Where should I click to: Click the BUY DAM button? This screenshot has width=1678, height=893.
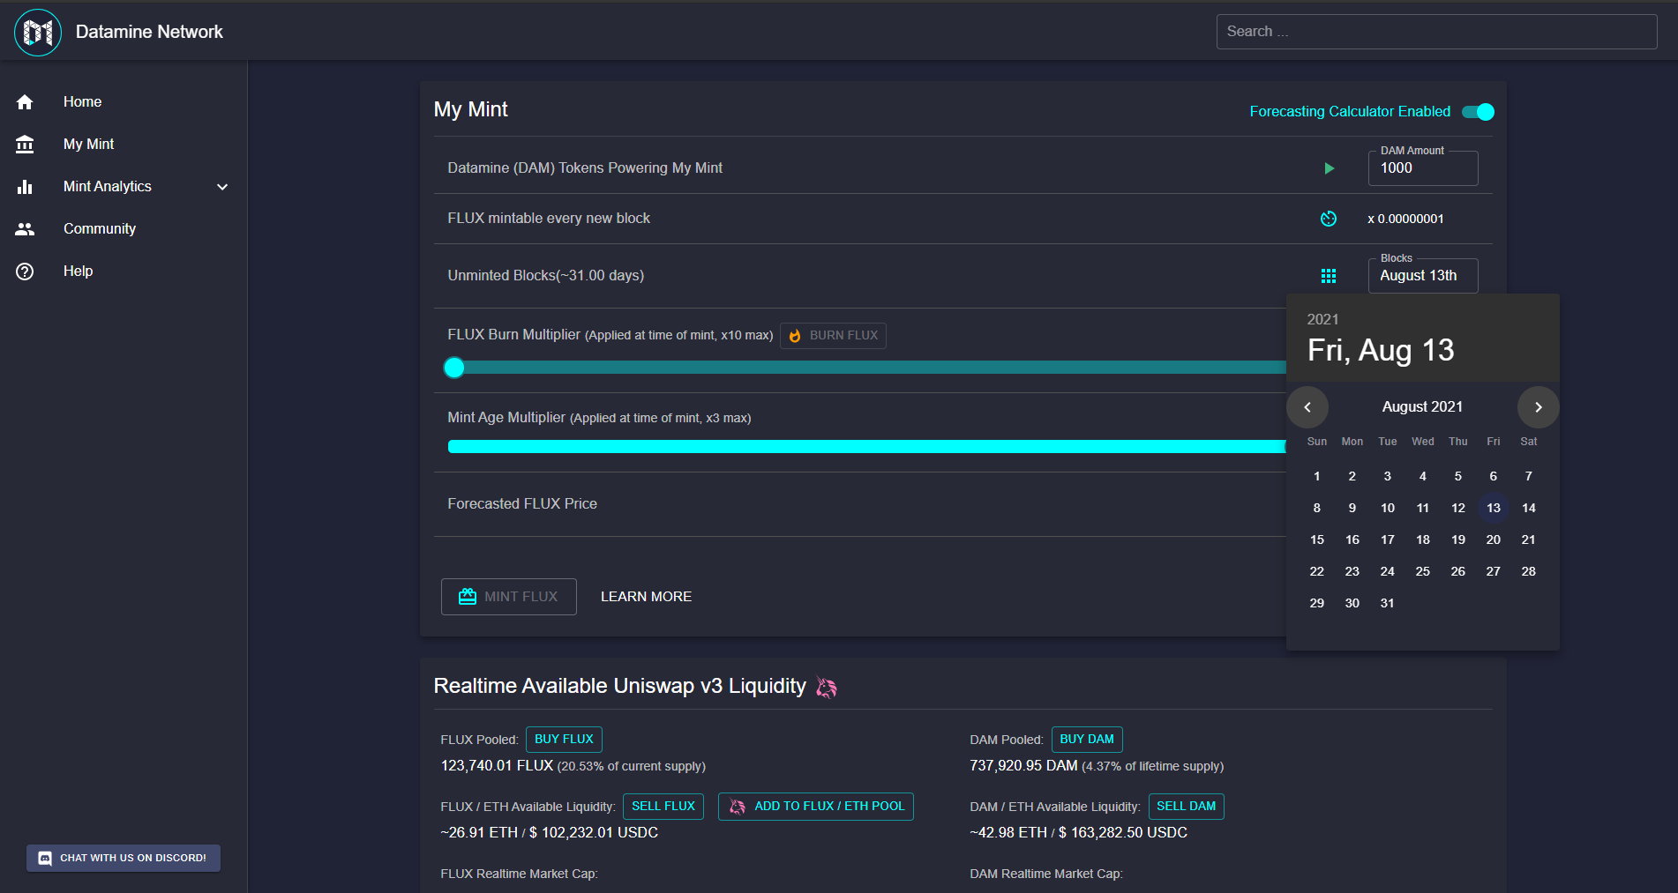pos(1087,740)
